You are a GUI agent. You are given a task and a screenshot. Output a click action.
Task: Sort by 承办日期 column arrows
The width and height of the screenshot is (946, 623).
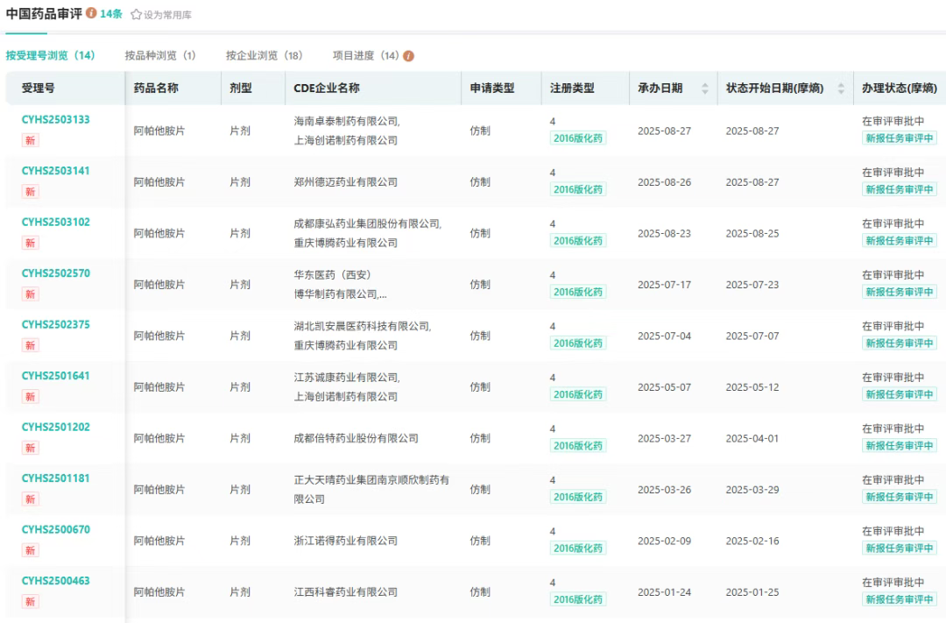[x=704, y=88]
